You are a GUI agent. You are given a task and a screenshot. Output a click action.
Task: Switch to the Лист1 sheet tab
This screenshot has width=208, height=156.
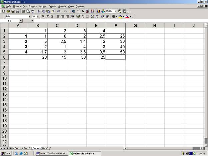click(x=18, y=148)
